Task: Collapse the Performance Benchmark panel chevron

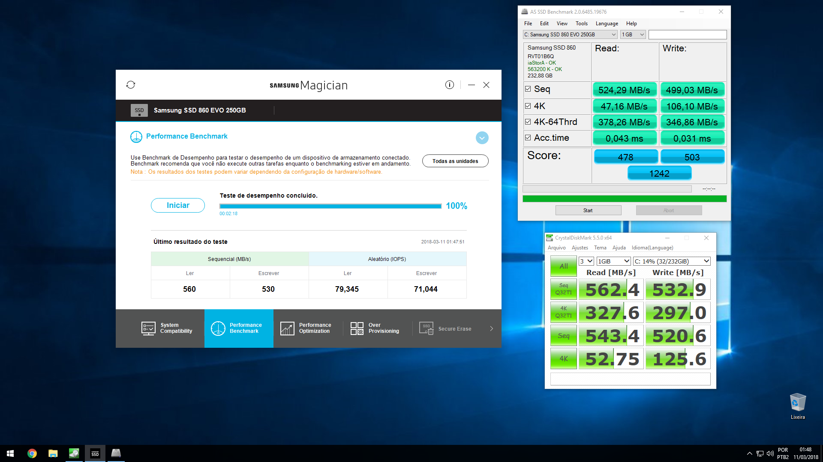Action: click(482, 138)
